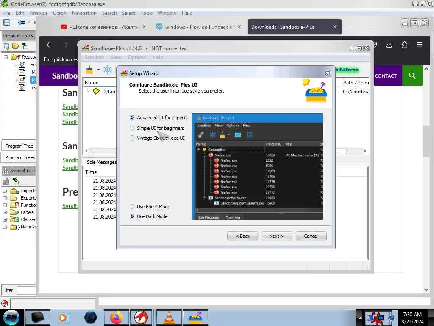Enable Use Dark Mode
The height and width of the screenshot is (326, 434).
click(x=149, y=216)
